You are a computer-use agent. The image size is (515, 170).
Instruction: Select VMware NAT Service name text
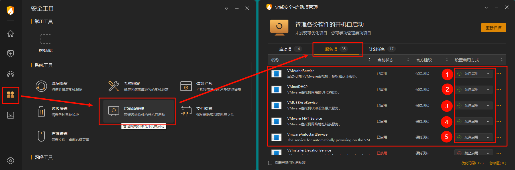click(x=305, y=119)
